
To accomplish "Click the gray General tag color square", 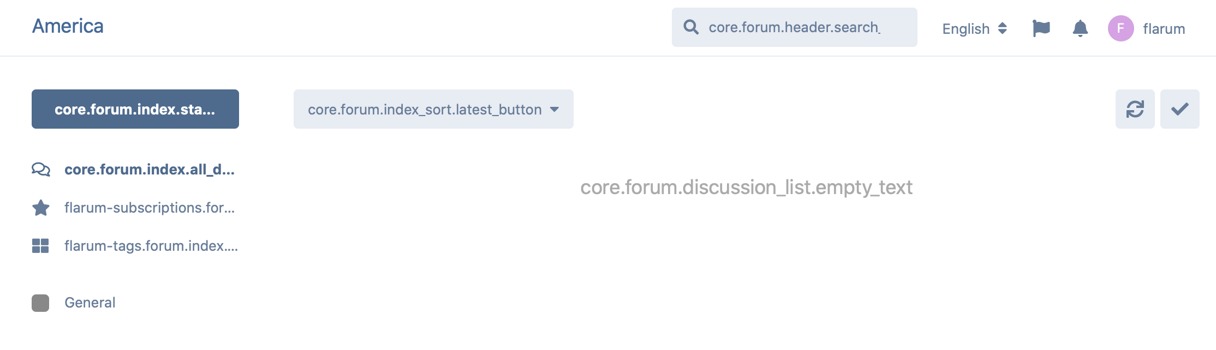I will pos(40,303).
